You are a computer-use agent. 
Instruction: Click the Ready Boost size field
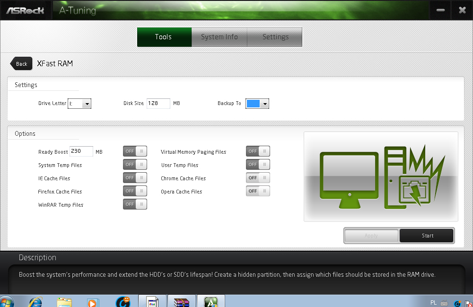point(81,151)
